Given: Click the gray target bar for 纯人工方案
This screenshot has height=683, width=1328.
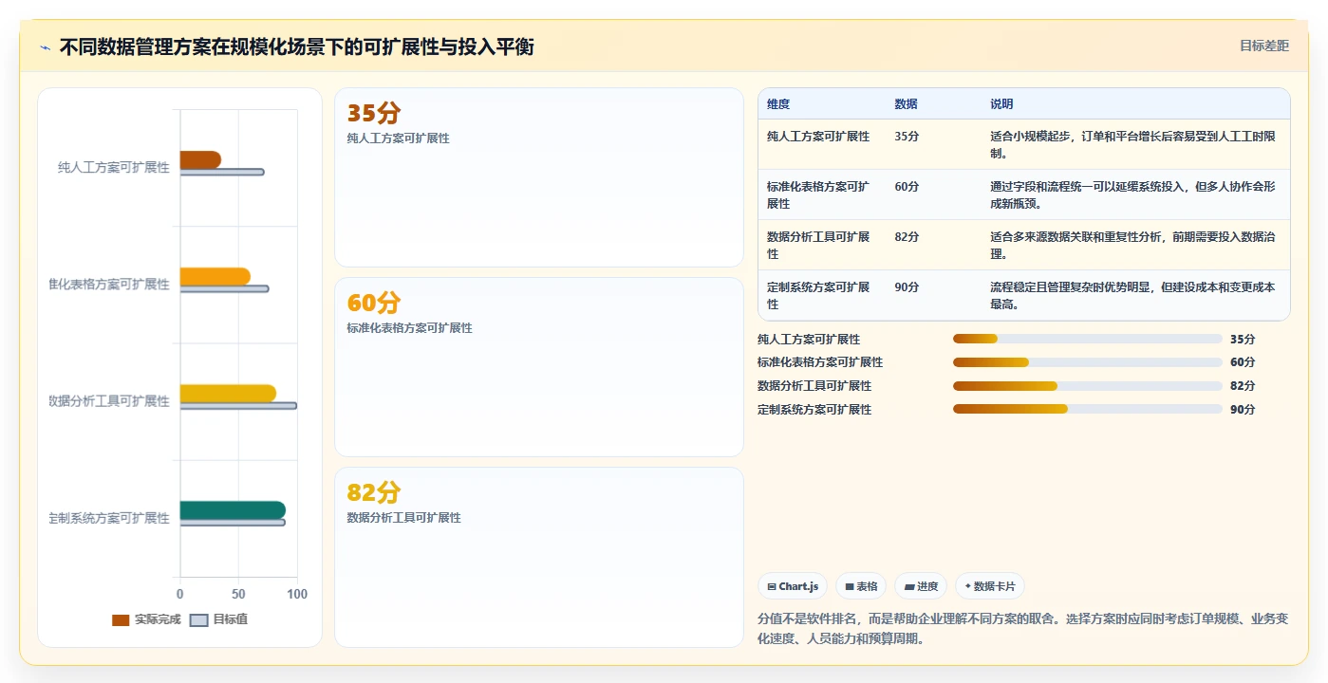Looking at the screenshot, I should 222,172.
